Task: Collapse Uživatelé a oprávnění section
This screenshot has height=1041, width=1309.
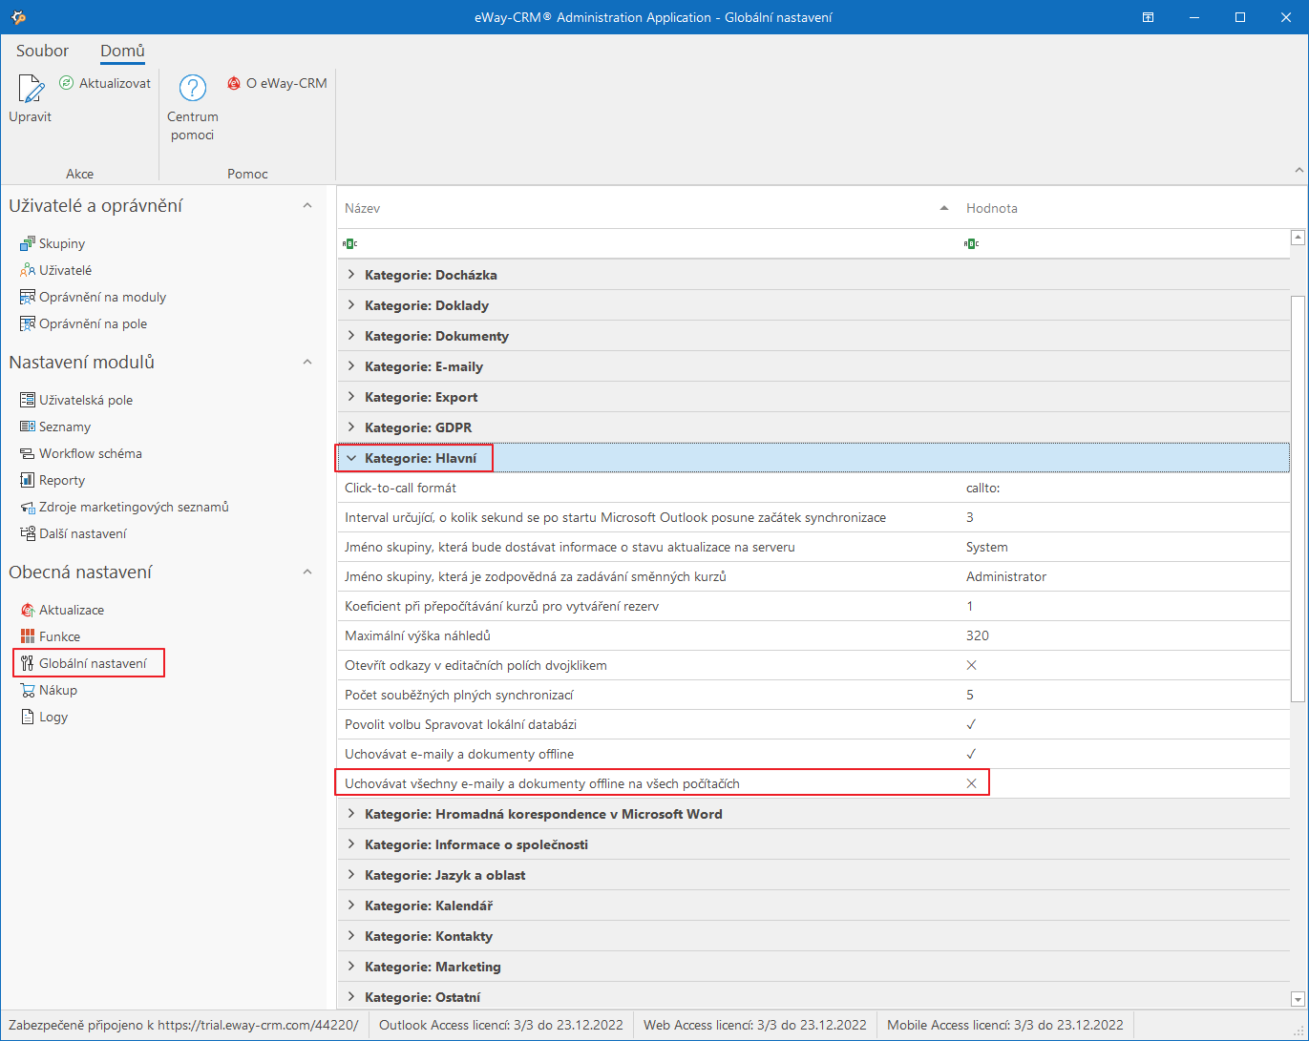Action: [x=307, y=206]
